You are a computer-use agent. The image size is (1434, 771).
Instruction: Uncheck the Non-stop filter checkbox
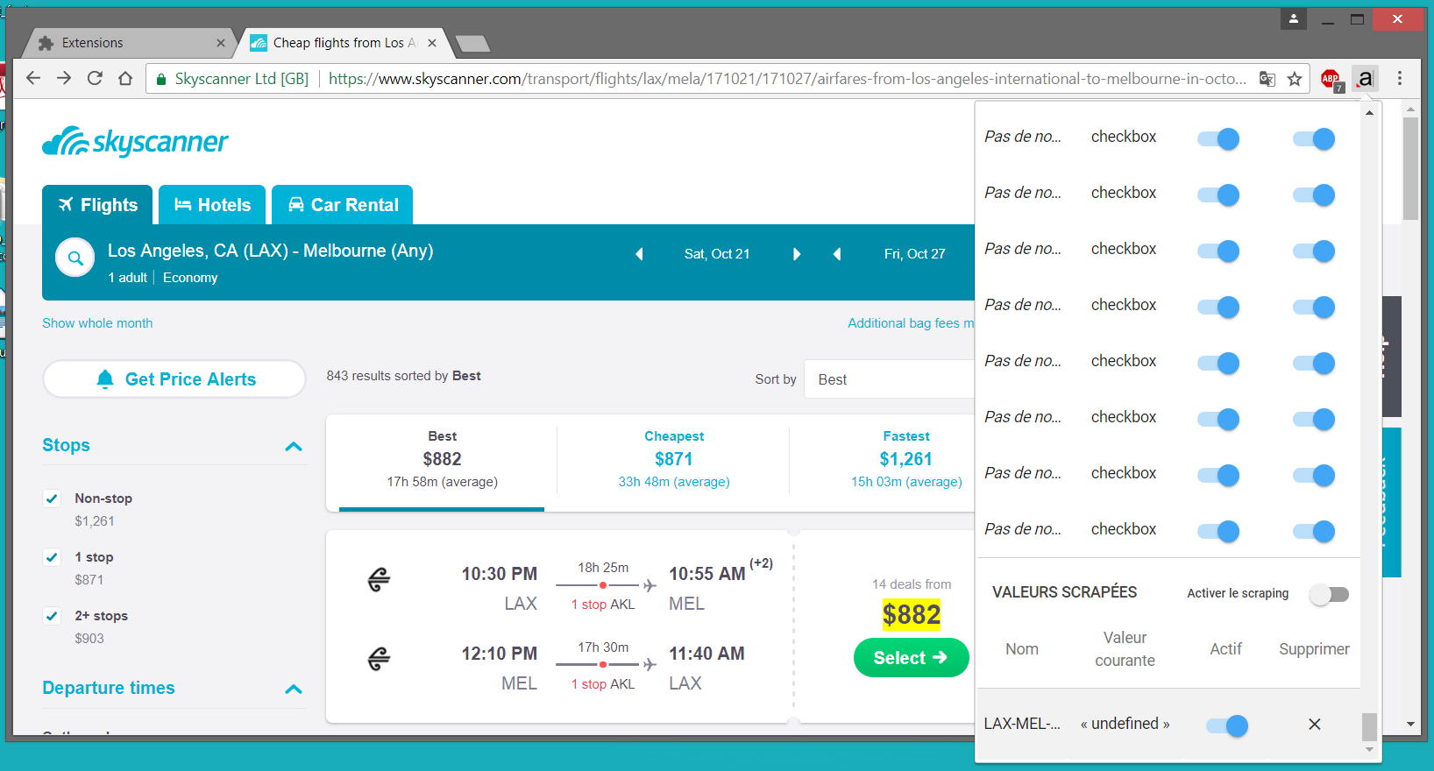tap(52, 499)
